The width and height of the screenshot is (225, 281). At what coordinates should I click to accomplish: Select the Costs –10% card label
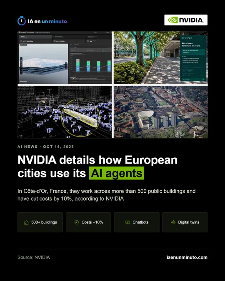click(92, 222)
